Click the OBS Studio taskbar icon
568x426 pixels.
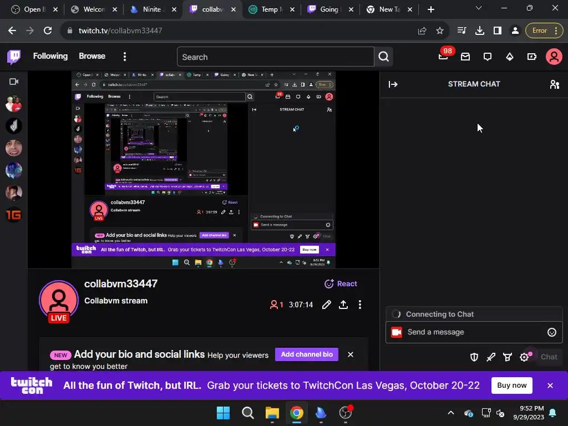[x=346, y=413]
